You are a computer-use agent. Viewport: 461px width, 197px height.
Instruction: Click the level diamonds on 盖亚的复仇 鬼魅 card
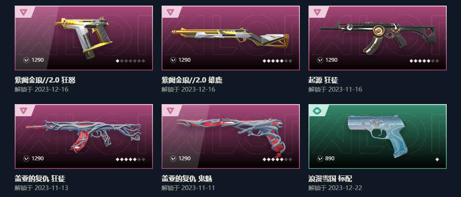(277, 159)
